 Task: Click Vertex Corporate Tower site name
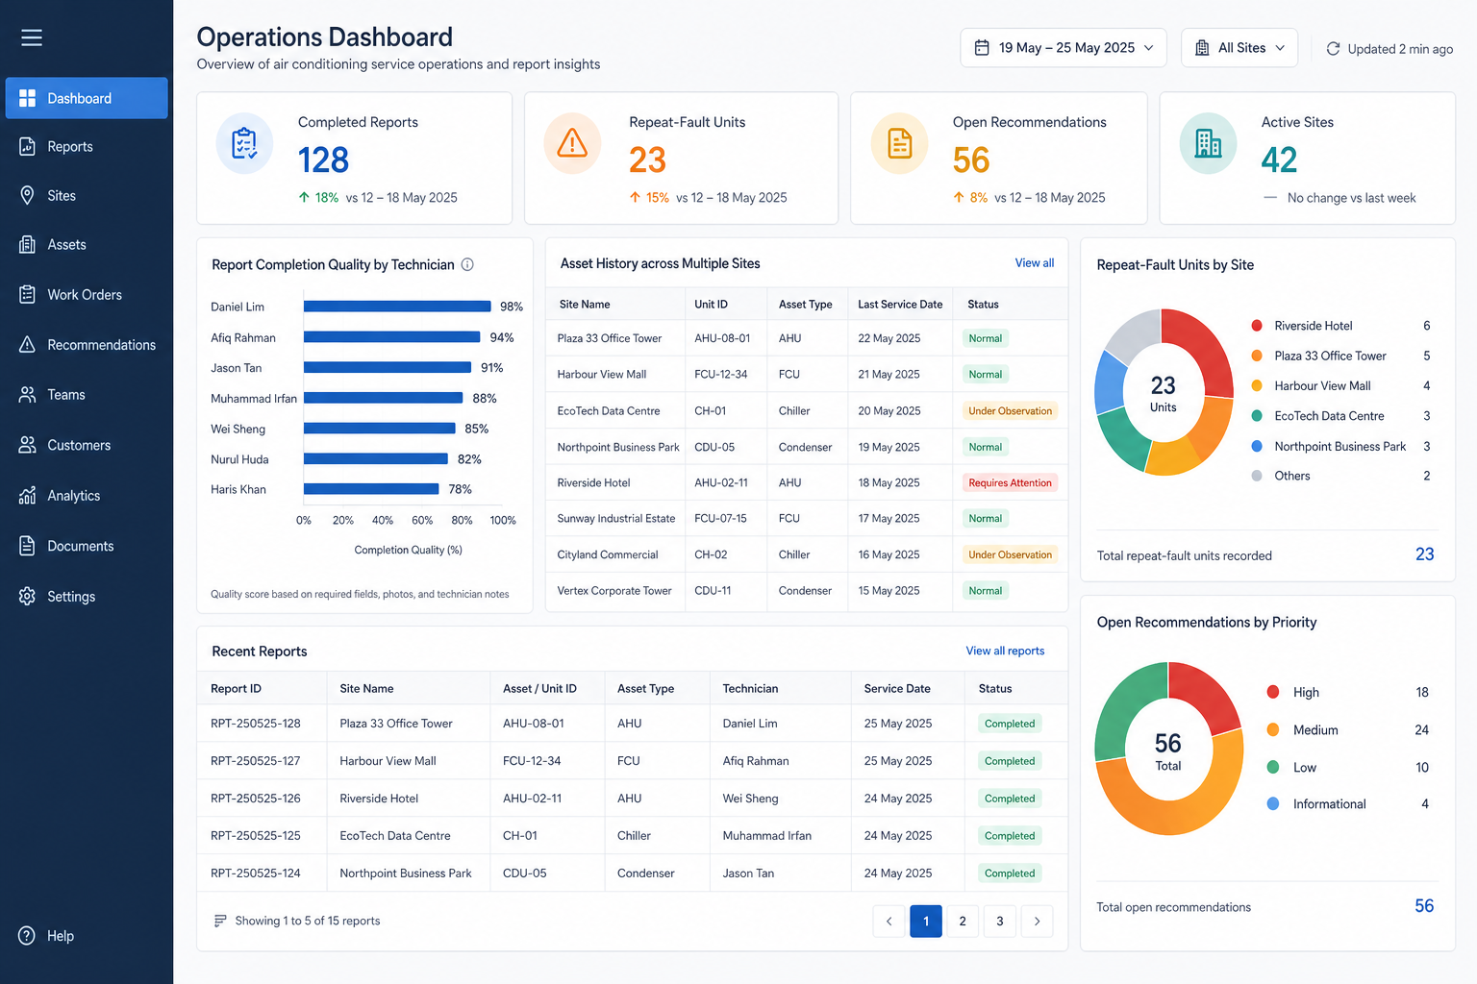pos(614,590)
